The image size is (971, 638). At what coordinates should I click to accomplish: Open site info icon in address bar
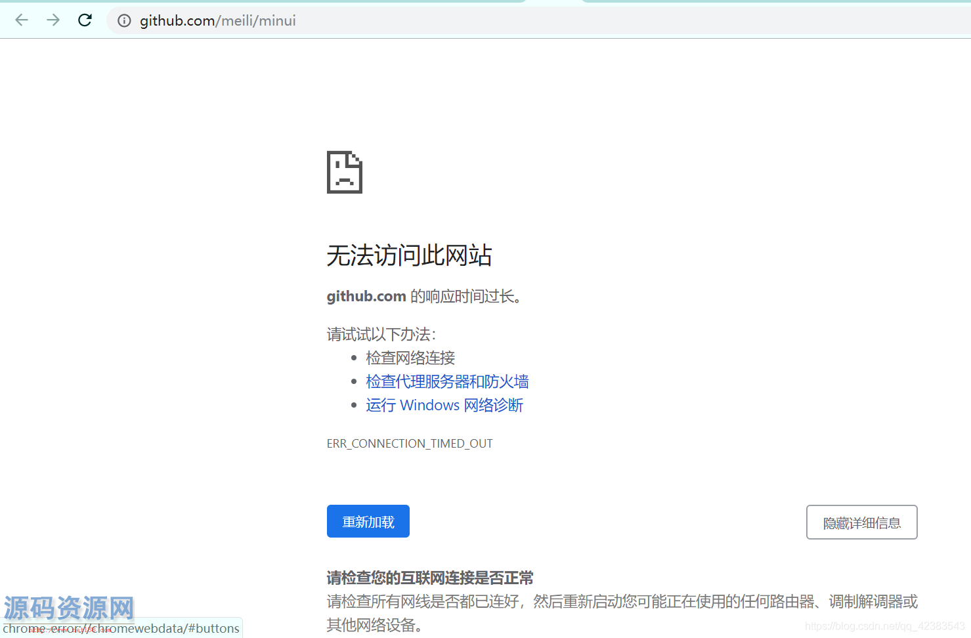pos(124,21)
